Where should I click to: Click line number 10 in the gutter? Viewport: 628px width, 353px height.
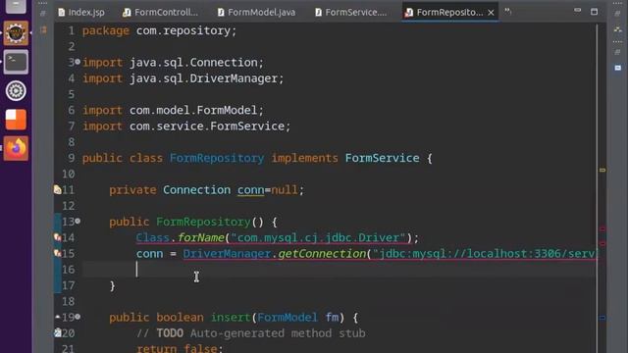(x=68, y=175)
